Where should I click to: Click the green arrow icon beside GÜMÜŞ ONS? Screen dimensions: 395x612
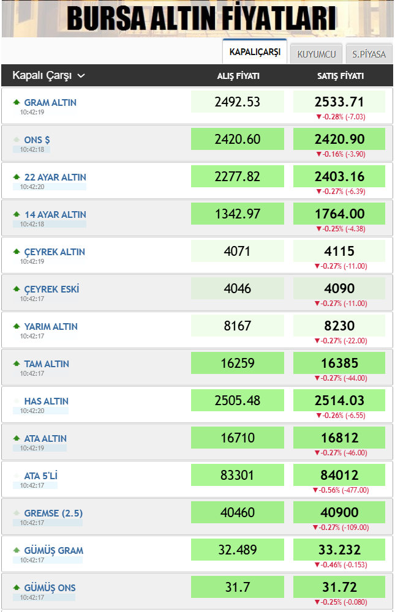[17, 588]
